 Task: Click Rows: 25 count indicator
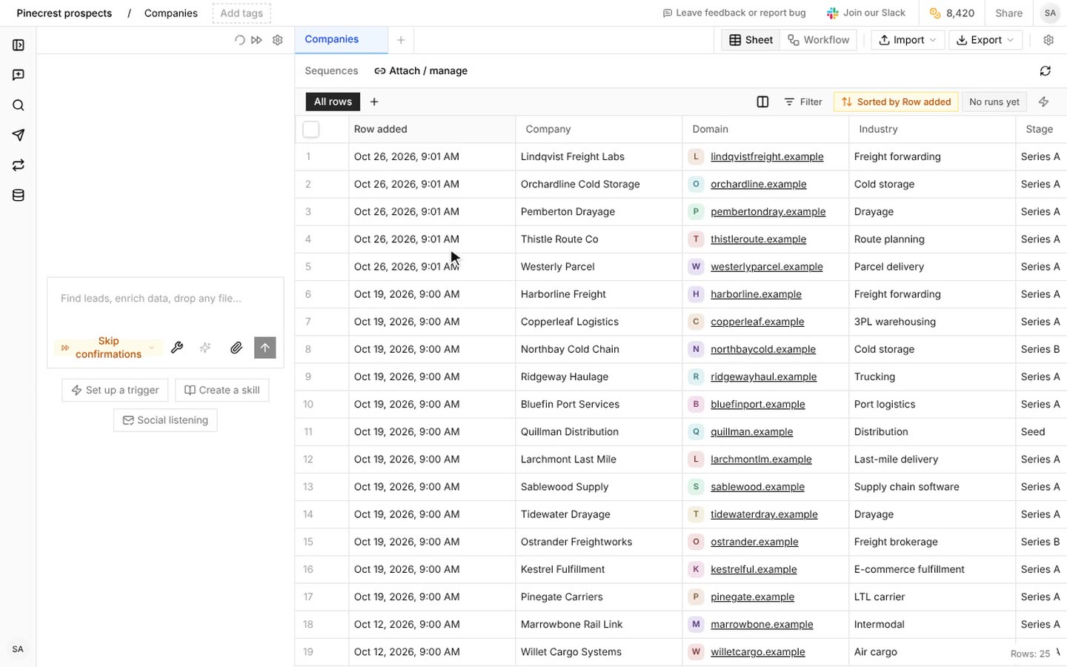pos(1030,654)
